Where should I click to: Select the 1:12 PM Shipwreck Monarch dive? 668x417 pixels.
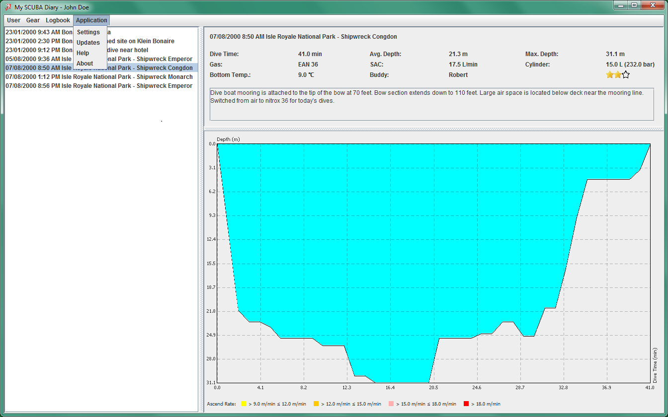click(99, 77)
